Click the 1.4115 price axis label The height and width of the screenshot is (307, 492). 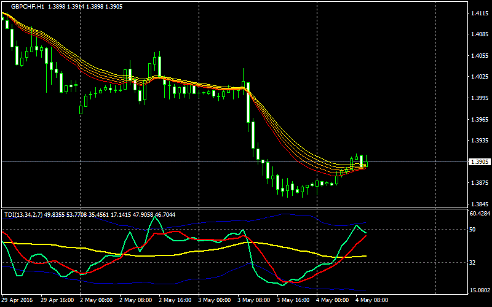478,14
